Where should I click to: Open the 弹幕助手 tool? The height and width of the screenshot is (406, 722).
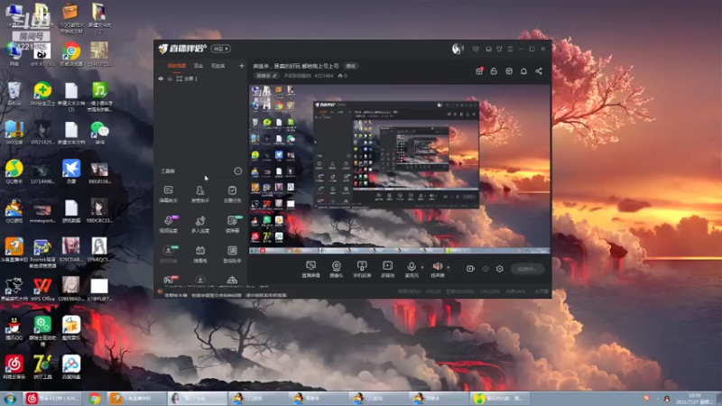point(169,194)
